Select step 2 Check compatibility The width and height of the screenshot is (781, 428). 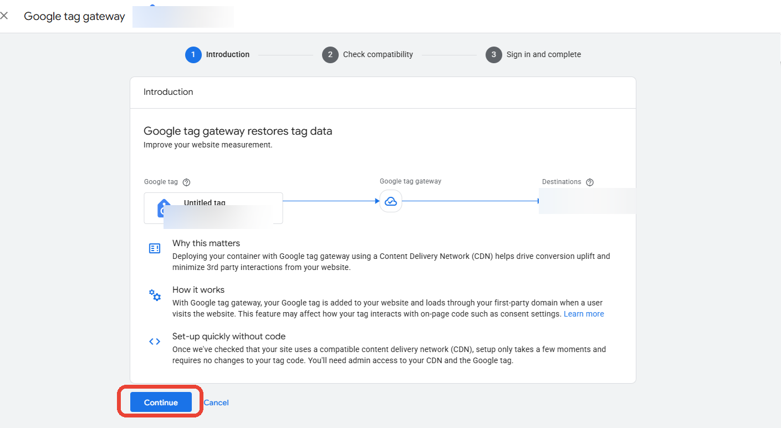pyautogui.click(x=367, y=54)
